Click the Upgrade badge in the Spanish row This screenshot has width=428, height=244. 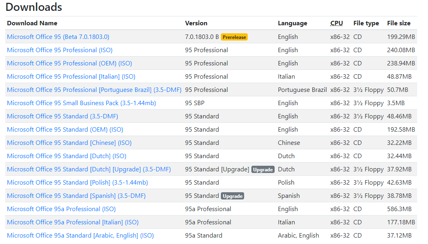(x=232, y=196)
